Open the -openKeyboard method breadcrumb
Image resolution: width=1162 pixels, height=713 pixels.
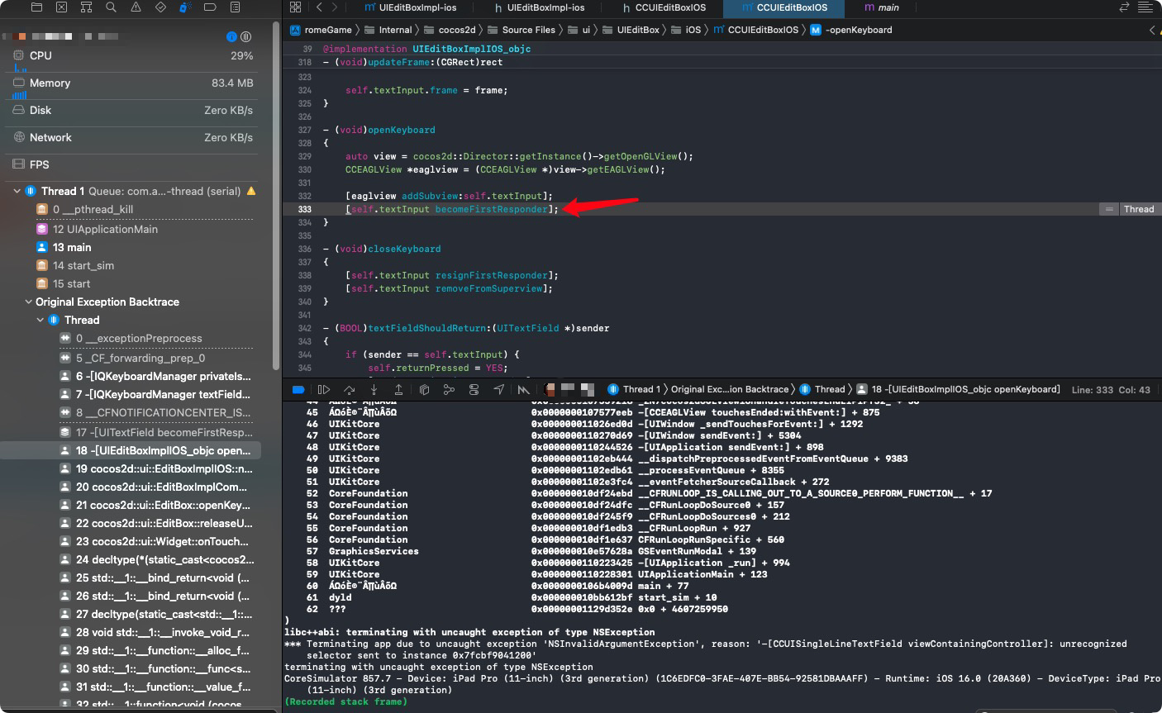coord(851,30)
